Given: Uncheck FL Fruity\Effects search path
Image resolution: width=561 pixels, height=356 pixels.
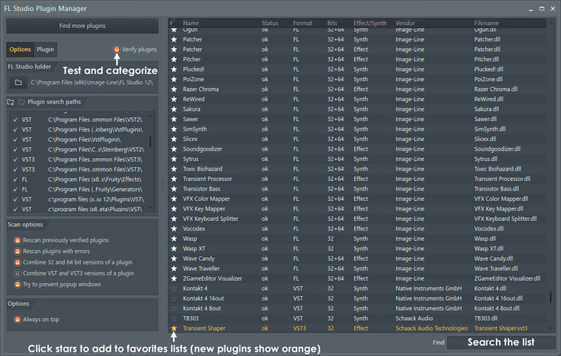Looking at the screenshot, I should (x=16, y=179).
